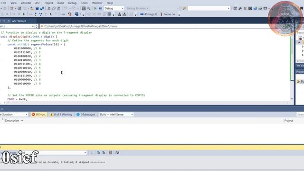Click the Error List search field
304x171 pixels.
click(x=300, y=114)
